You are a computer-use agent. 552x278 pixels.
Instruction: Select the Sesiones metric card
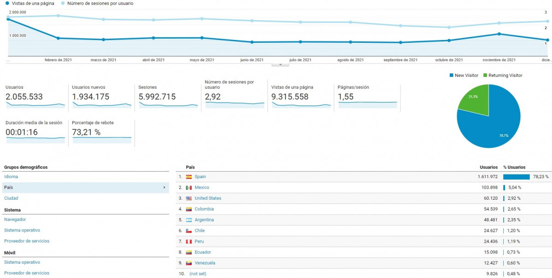point(169,98)
